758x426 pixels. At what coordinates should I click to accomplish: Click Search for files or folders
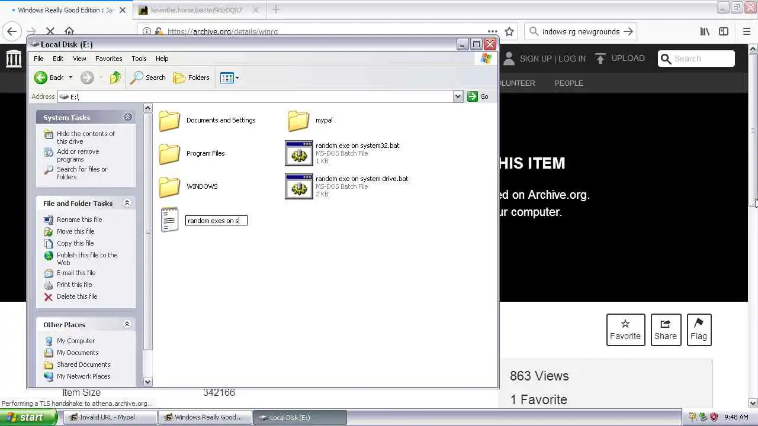(82, 173)
